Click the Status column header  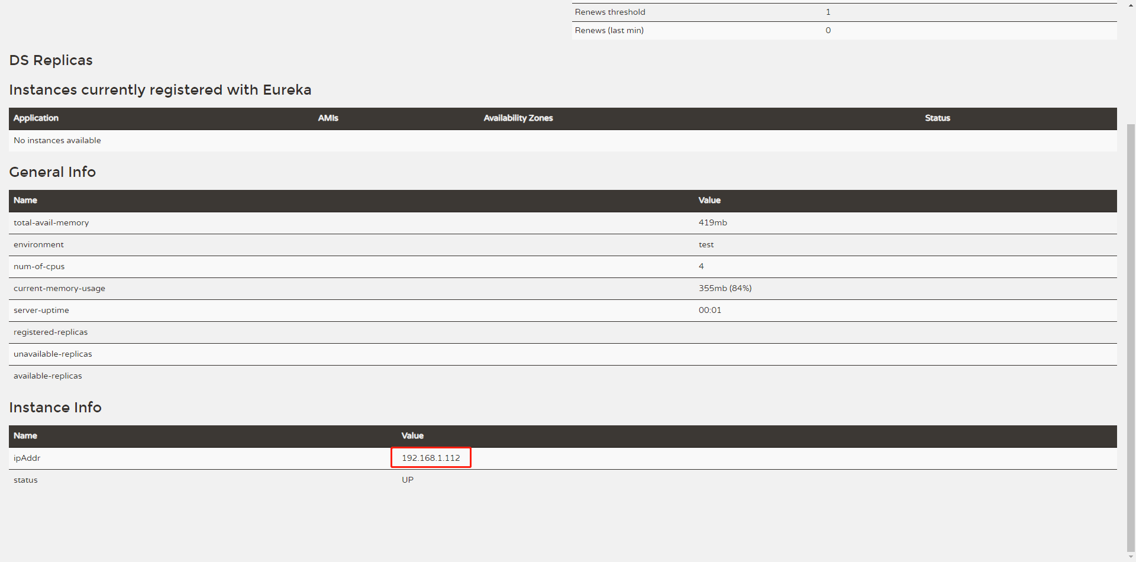(937, 118)
